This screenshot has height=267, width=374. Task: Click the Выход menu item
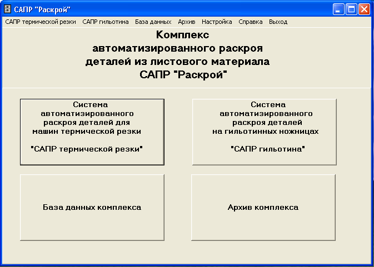[278, 22]
